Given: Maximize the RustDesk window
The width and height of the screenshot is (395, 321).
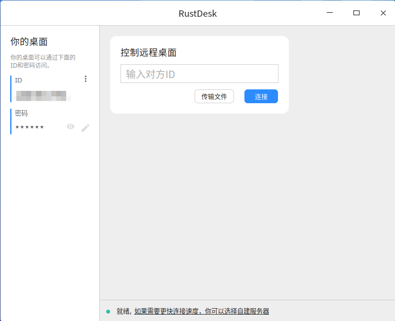Looking at the screenshot, I should coord(356,13).
